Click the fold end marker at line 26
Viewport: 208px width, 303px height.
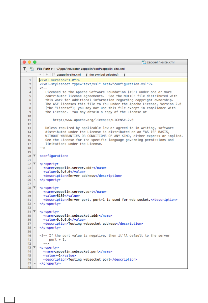tap(35, 180)
